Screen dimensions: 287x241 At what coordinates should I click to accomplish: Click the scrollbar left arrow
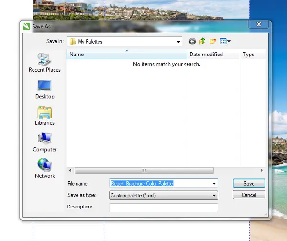[70, 170]
